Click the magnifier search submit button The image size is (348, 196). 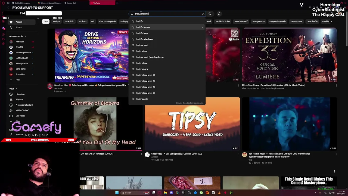click(210, 14)
